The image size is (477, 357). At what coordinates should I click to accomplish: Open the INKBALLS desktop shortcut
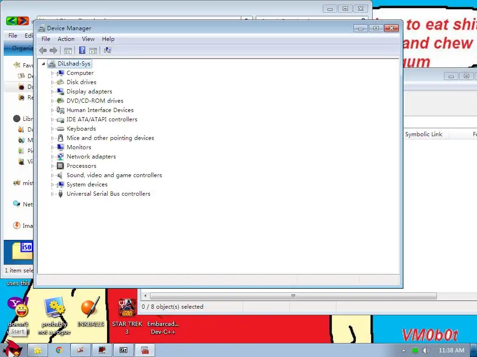(90, 312)
